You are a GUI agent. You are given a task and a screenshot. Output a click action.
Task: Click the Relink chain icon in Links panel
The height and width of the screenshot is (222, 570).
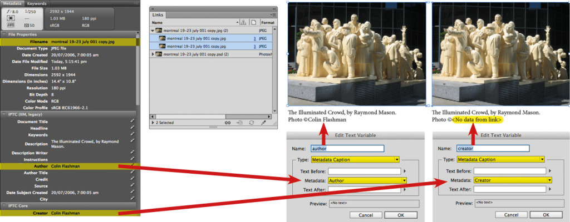(x=228, y=123)
